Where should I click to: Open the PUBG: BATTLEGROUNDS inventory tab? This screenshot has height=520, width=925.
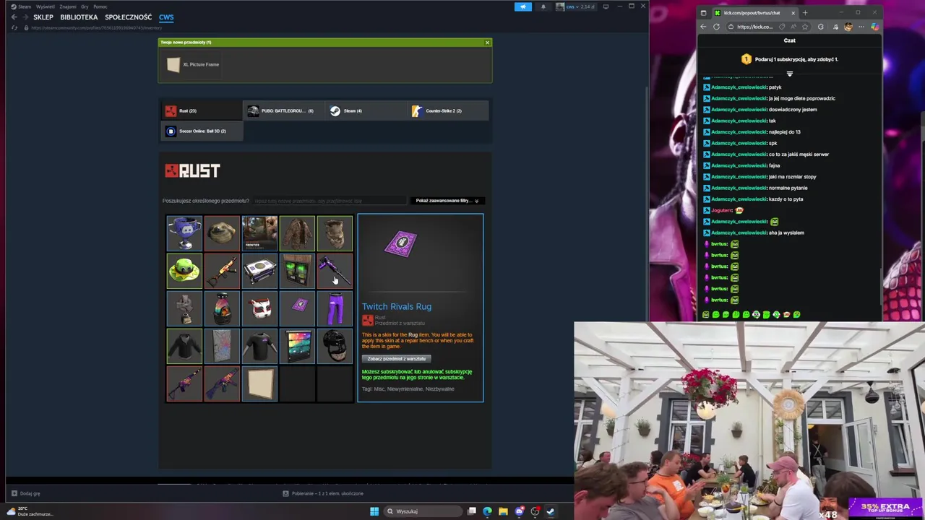pos(283,110)
